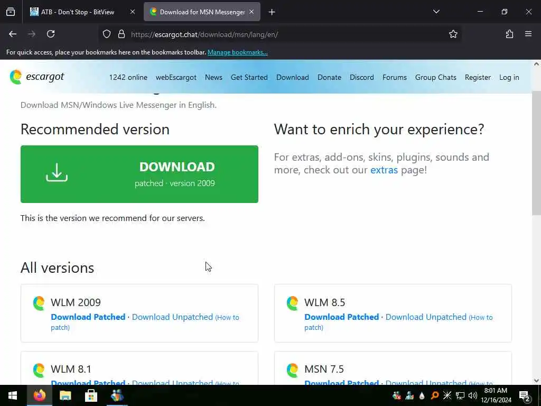Screen dimensions: 541x406
Task: Open the Windows Start menu
Action: (x=13, y=395)
